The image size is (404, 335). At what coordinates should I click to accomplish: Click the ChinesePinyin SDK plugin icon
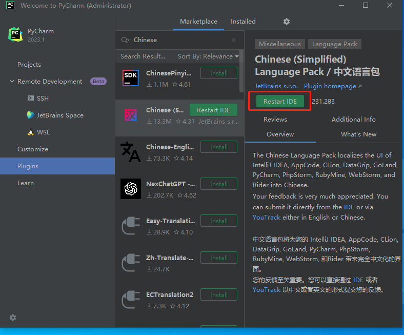[x=131, y=78]
